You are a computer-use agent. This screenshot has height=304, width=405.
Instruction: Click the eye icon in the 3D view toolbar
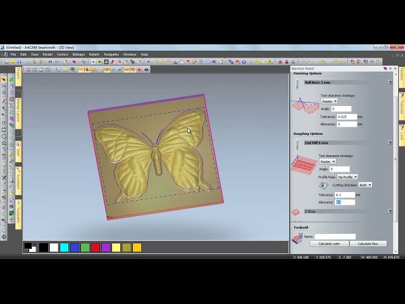tap(73, 69)
